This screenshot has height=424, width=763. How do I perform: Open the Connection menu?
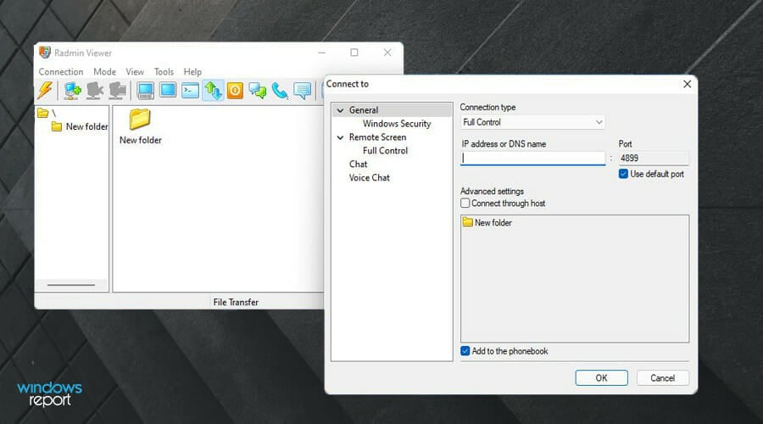click(61, 71)
